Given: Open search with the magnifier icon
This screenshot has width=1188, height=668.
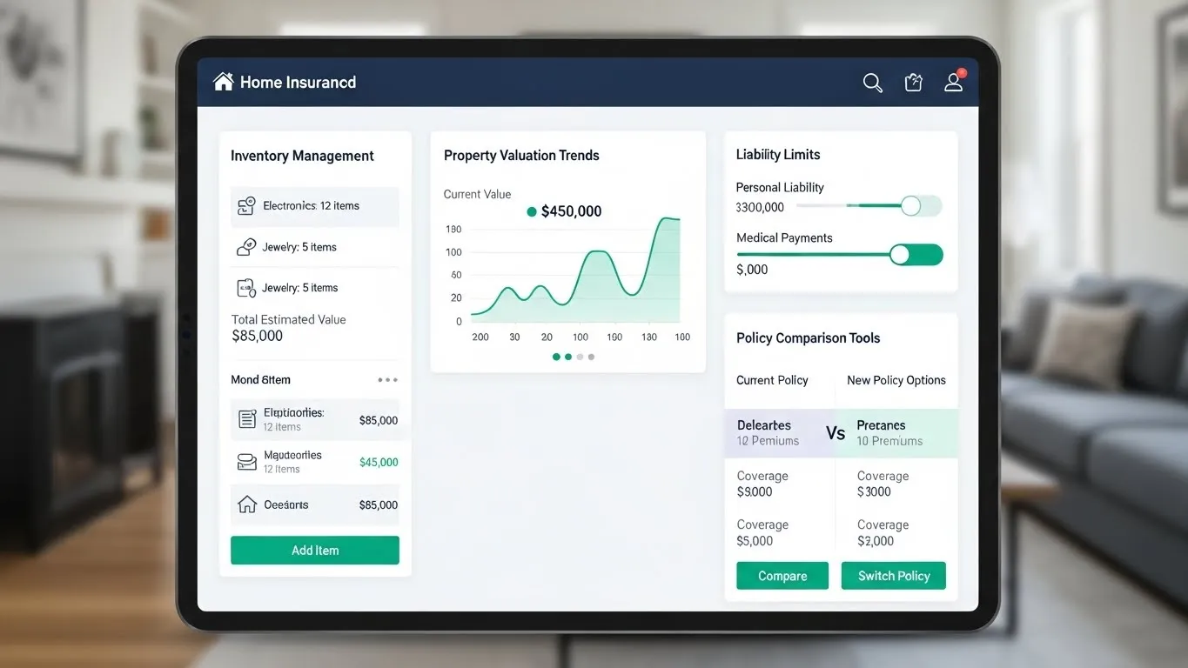Looking at the screenshot, I should tap(872, 83).
